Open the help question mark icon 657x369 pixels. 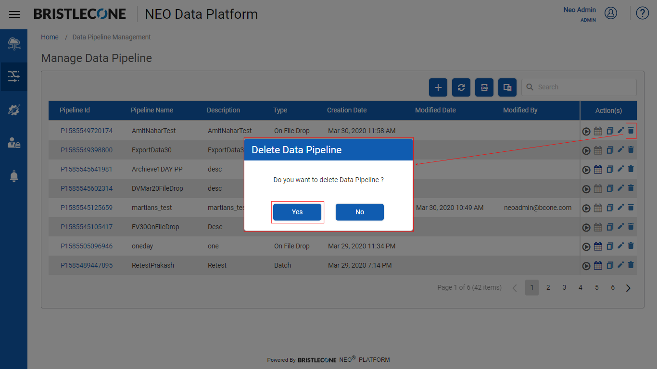click(643, 13)
